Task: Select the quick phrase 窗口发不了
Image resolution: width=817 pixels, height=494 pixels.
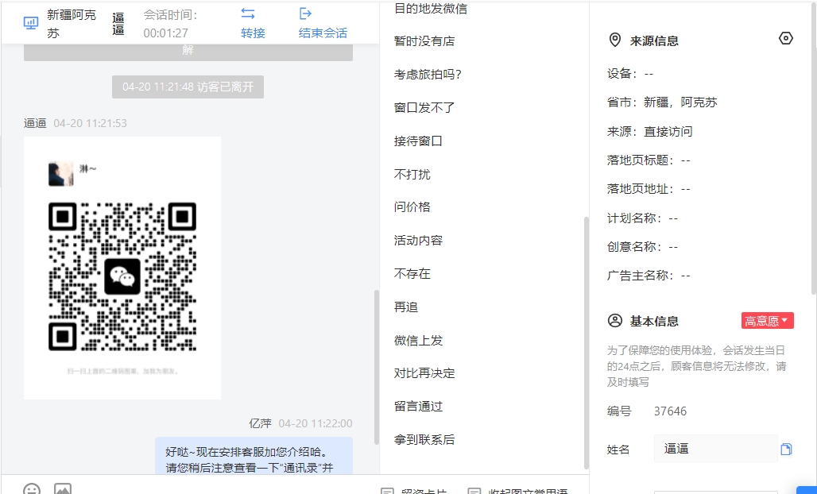Action: click(x=424, y=108)
